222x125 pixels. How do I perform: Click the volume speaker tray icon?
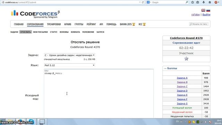[206, 122]
